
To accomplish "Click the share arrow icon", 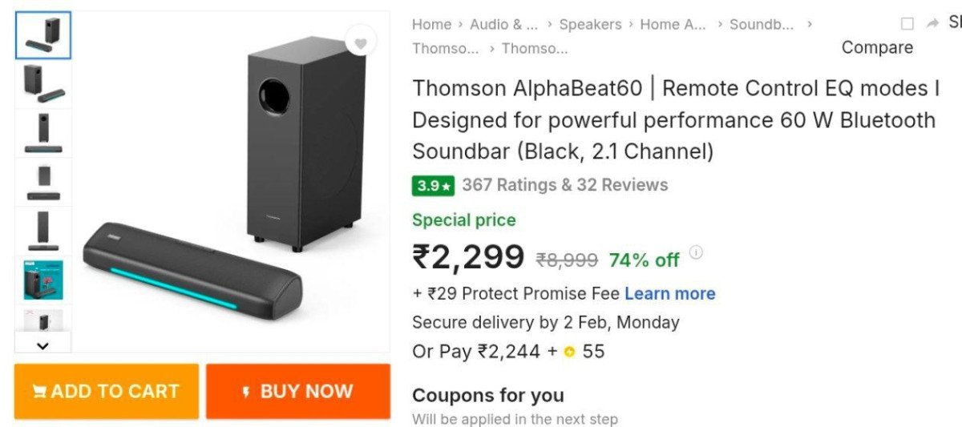I will click(x=932, y=24).
